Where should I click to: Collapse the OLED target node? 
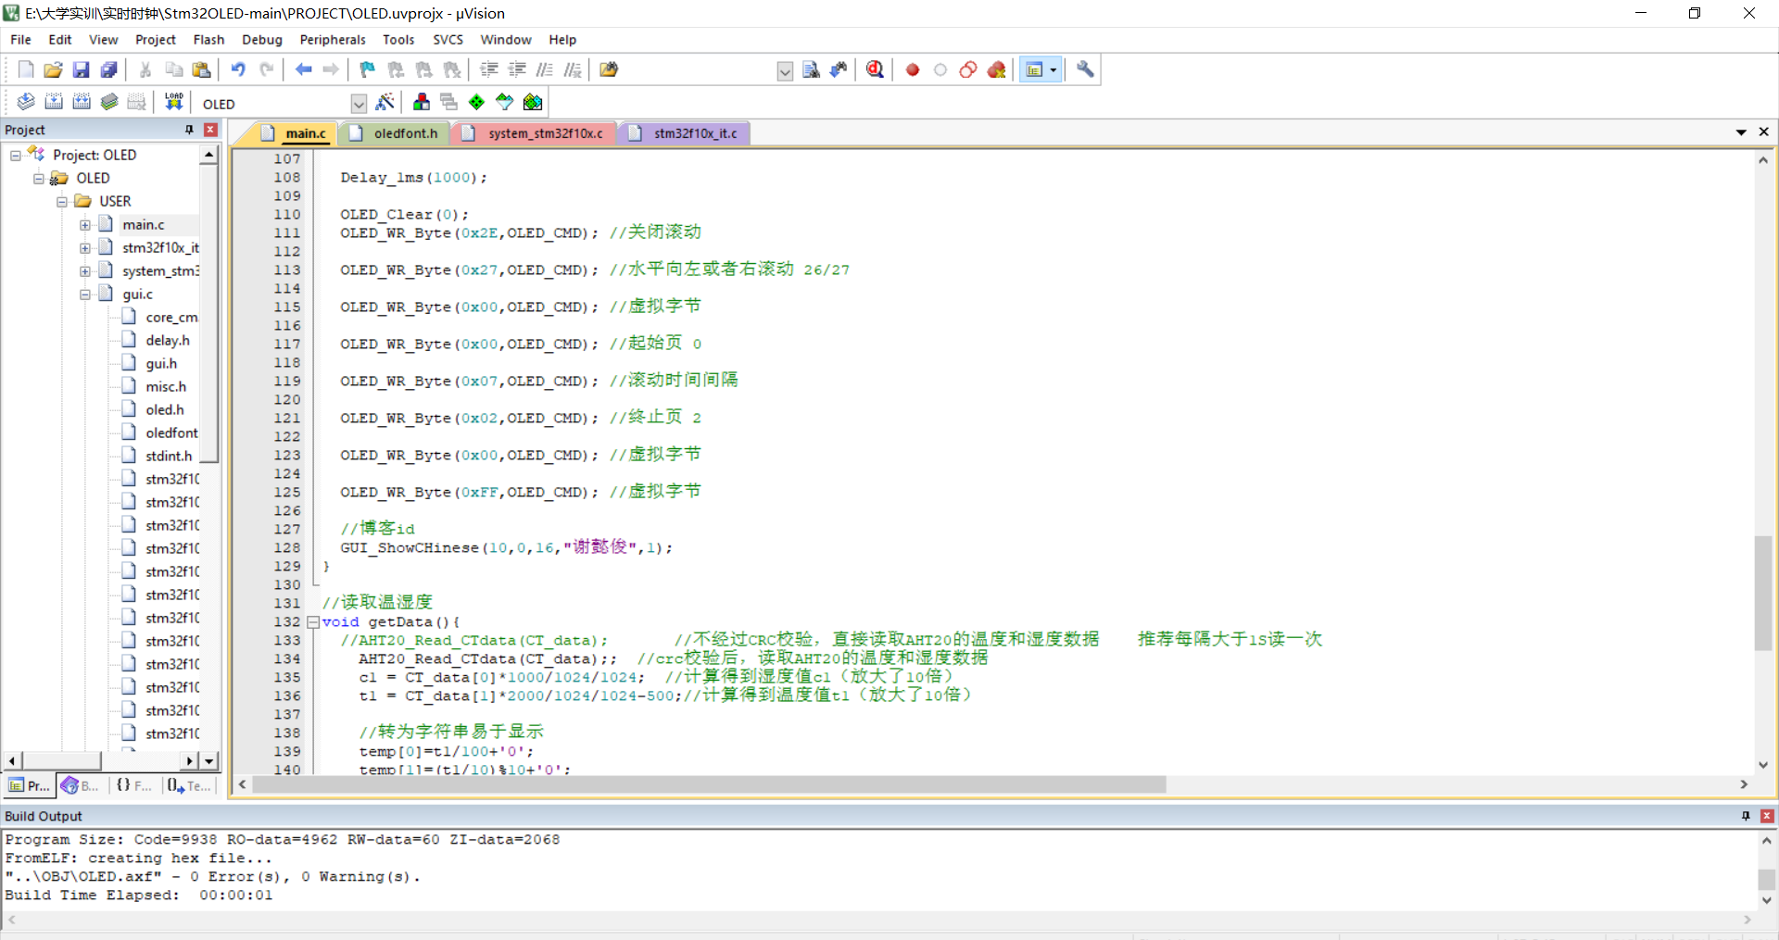pos(39,179)
